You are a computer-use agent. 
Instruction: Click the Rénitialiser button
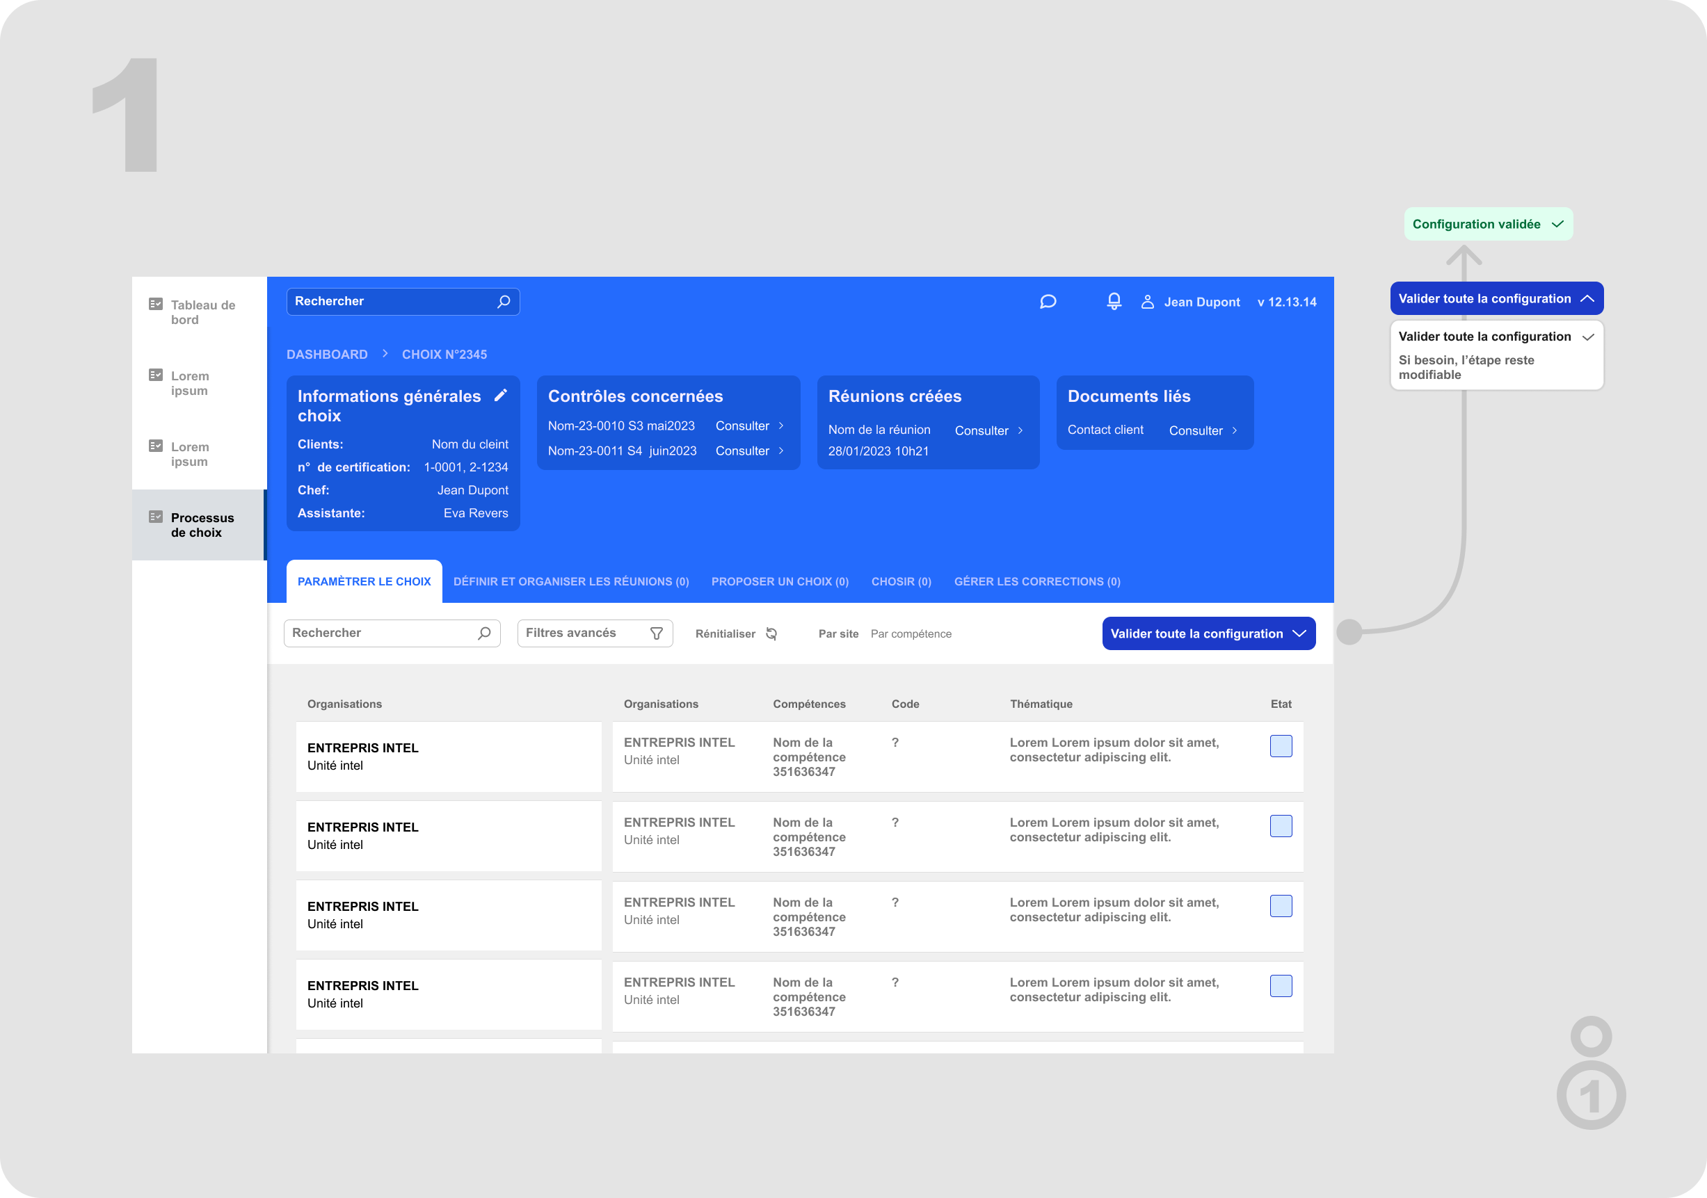click(736, 634)
